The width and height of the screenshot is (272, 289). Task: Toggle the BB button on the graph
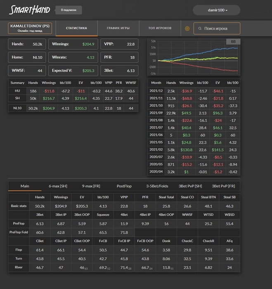[x=233, y=42]
